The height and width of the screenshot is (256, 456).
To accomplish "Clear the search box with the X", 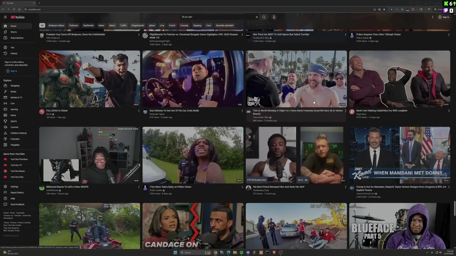I will point(256,17).
